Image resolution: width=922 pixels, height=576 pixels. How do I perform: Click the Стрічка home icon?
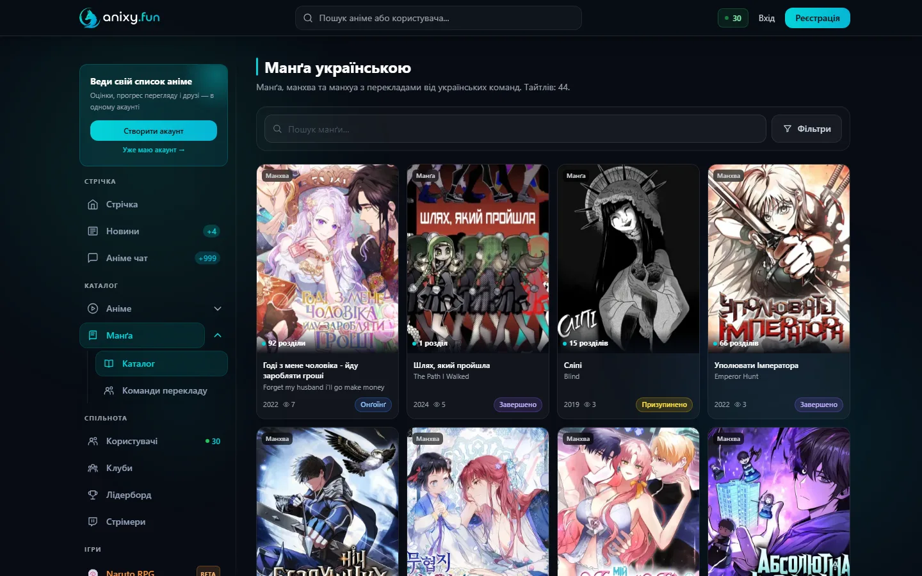coord(93,204)
